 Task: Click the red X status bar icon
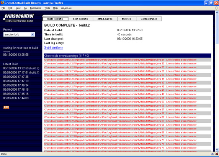click(x=217, y=154)
